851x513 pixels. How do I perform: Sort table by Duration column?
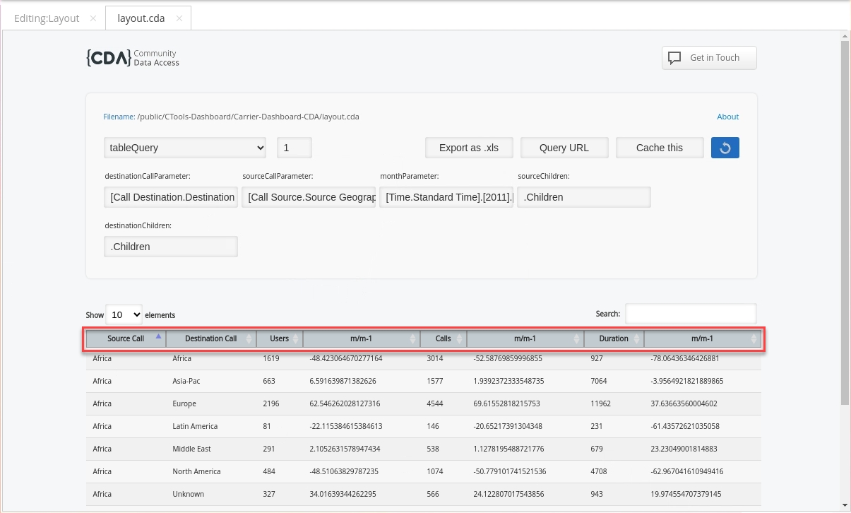pos(613,338)
